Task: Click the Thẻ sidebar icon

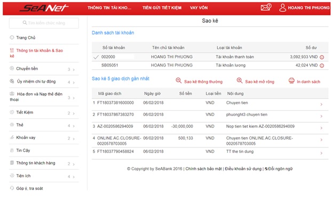Action: (12, 125)
